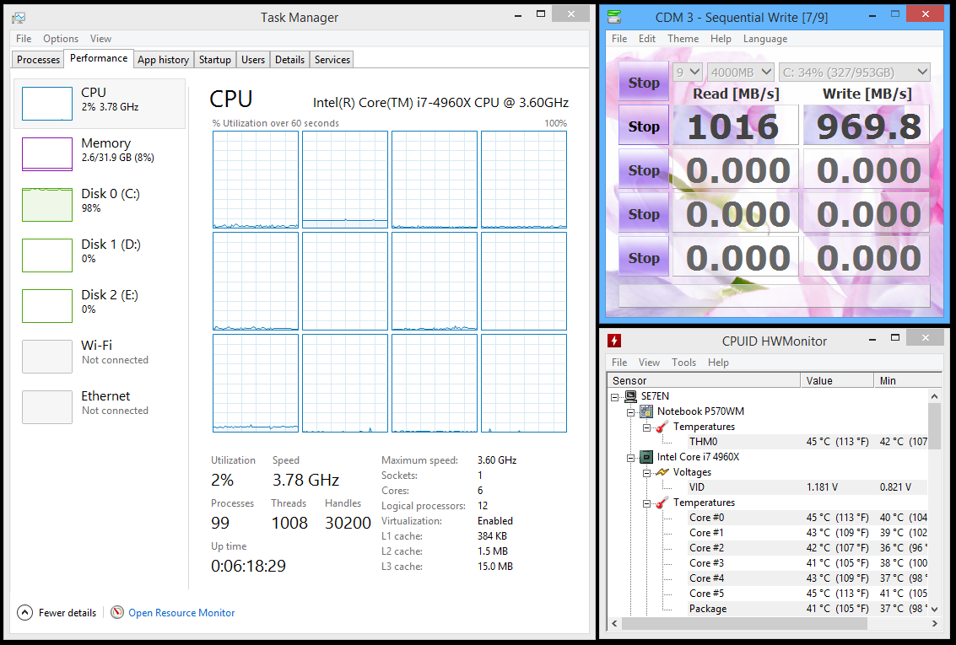Open the Edit menu in CrystalDiskMark

(x=647, y=39)
